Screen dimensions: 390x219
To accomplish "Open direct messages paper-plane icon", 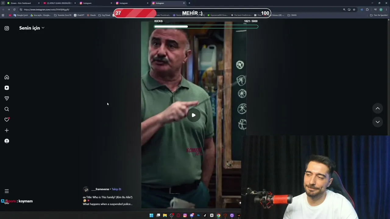I will 7,99.
